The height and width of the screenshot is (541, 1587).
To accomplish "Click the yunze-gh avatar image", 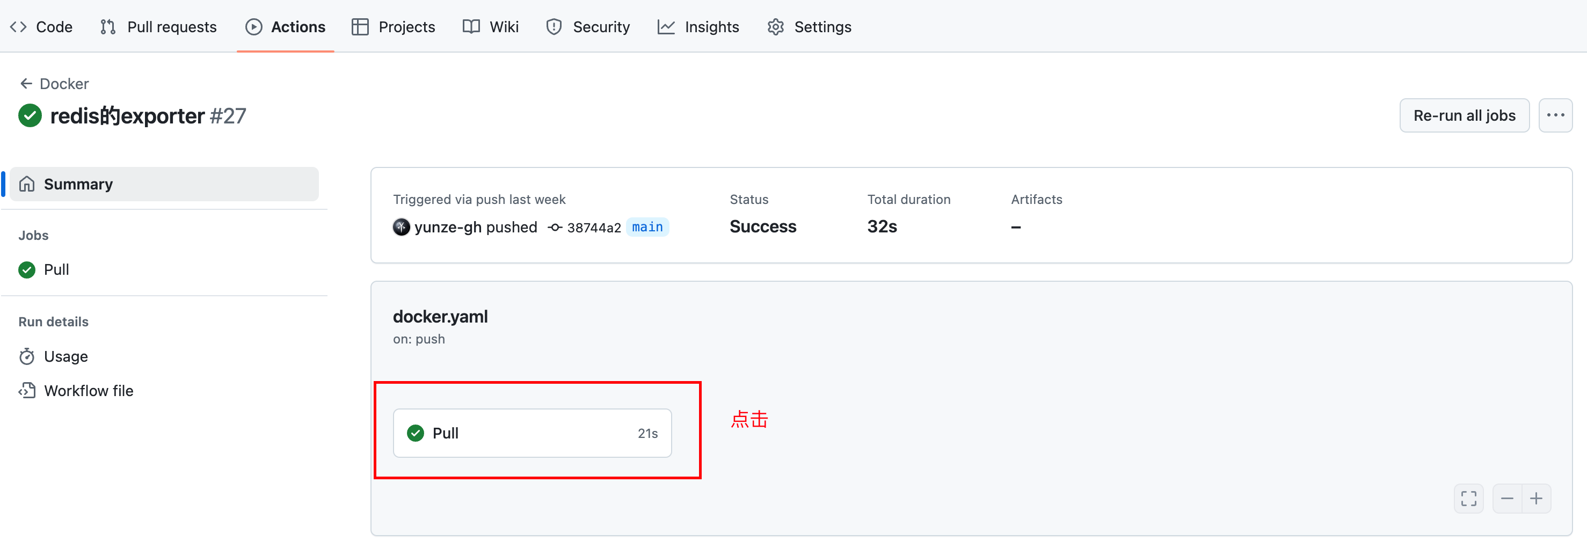I will (x=401, y=226).
